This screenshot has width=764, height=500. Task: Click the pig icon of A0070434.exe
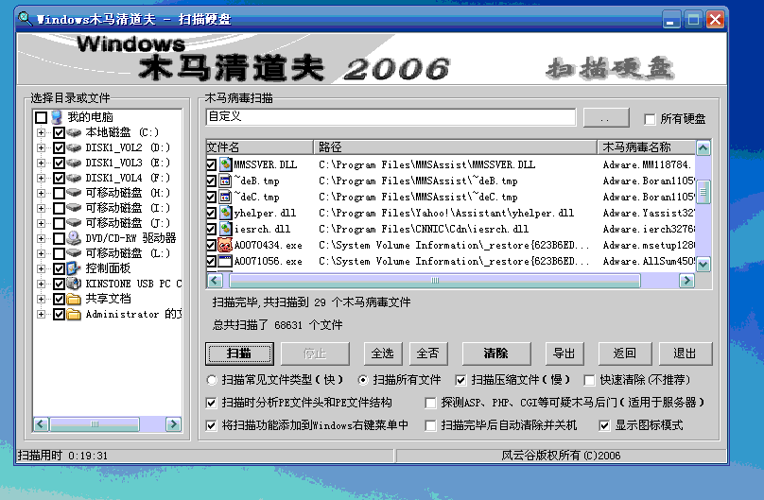[225, 245]
